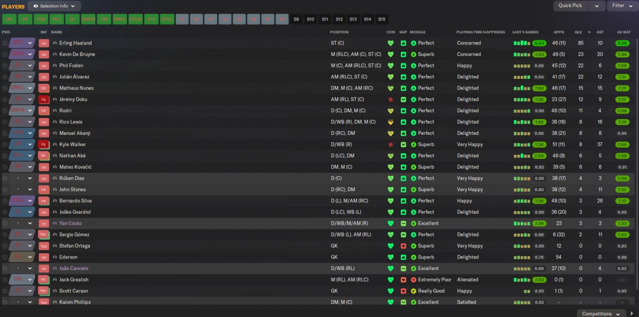Click the last 5 games bars for Matheus Nunes
The width and height of the screenshot is (639, 317).
click(x=522, y=88)
